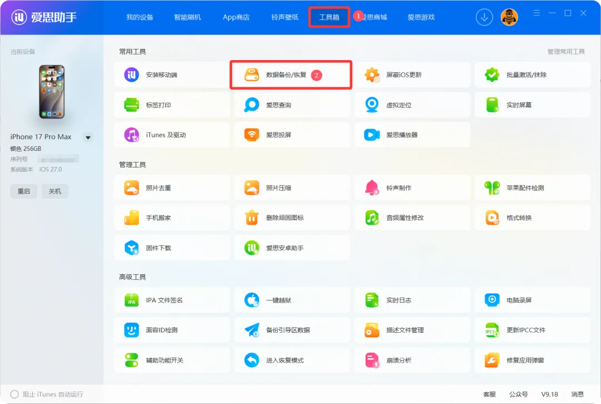Switch to 铃声壁纸 tab
The image size is (601, 404).
pyautogui.click(x=285, y=17)
